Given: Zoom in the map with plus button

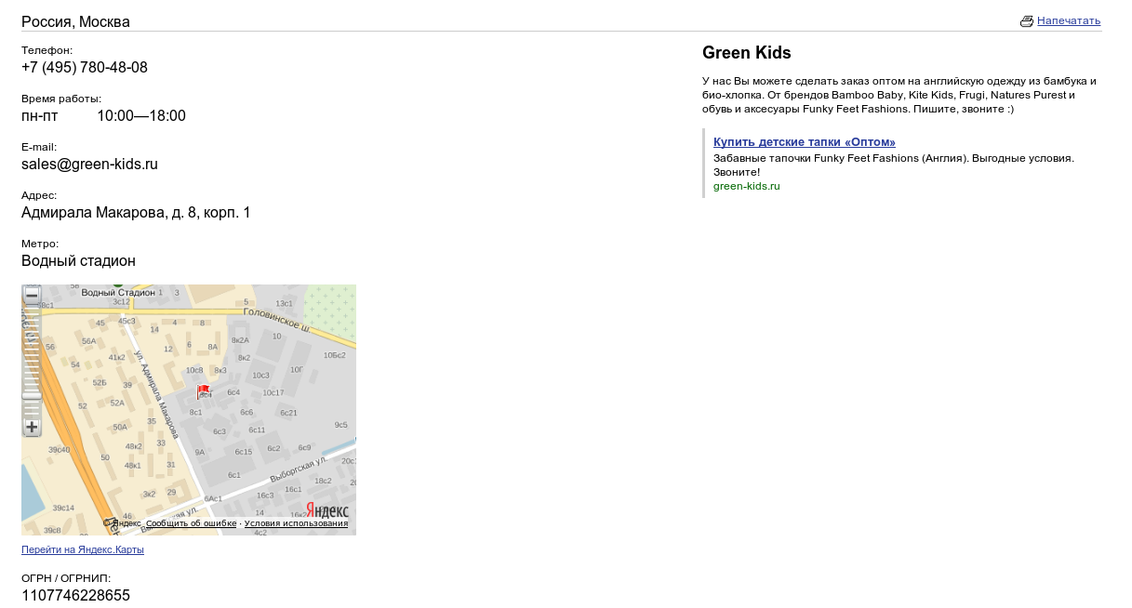Looking at the screenshot, I should click(x=32, y=428).
